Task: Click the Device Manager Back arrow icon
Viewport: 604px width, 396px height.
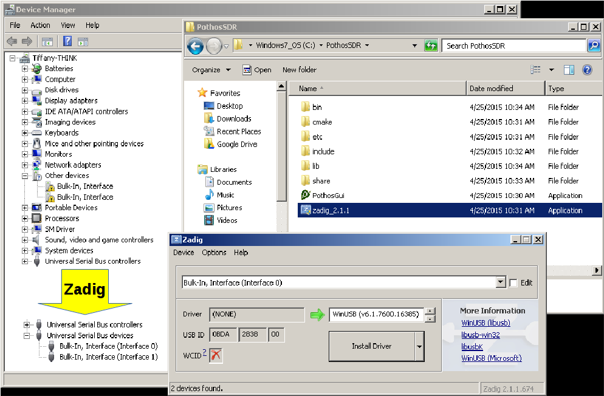Action: click(x=12, y=41)
